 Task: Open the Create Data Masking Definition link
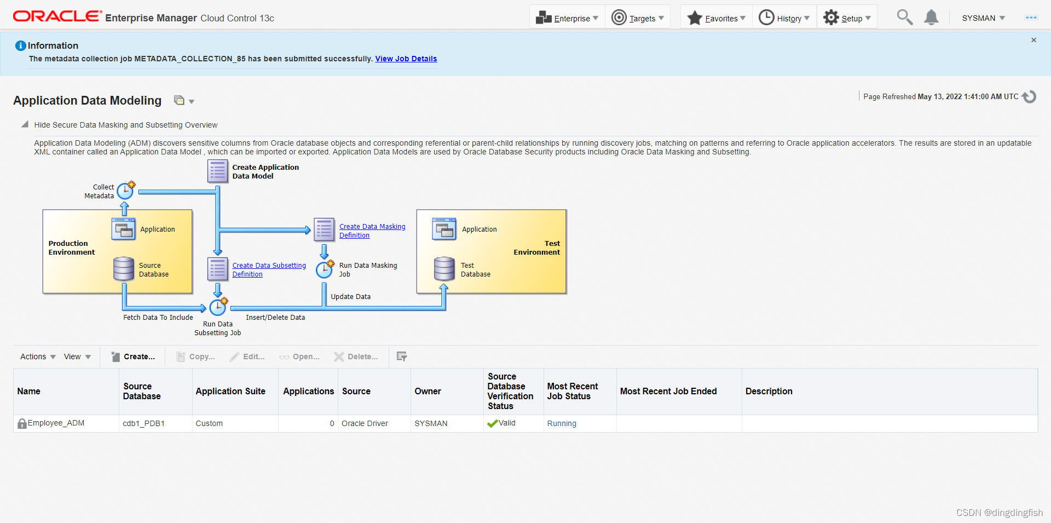click(372, 231)
